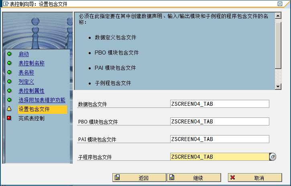Go to the 表控制名称 wizard step
Viewport: 291px width, 186px height.
click(31, 63)
